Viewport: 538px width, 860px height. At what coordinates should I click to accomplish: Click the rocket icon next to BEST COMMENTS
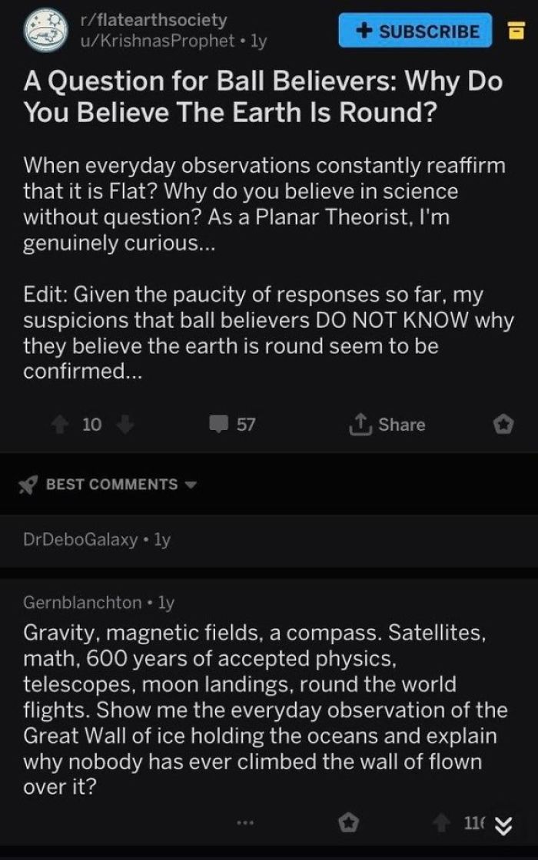coord(28,484)
